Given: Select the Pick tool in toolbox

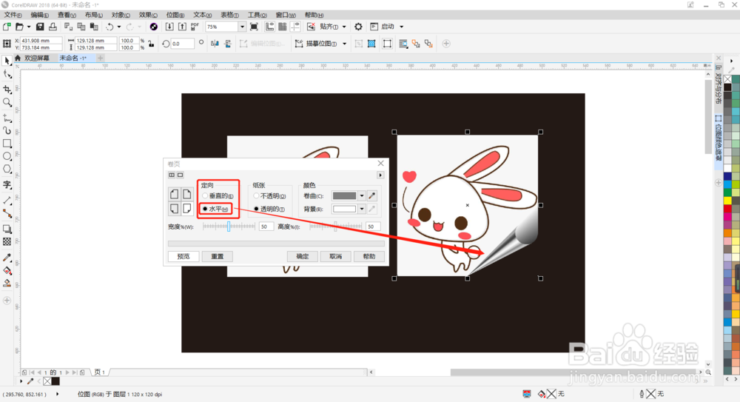Looking at the screenshot, I should (x=7, y=61).
